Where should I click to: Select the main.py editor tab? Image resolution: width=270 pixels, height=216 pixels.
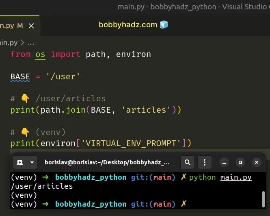point(19,26)
